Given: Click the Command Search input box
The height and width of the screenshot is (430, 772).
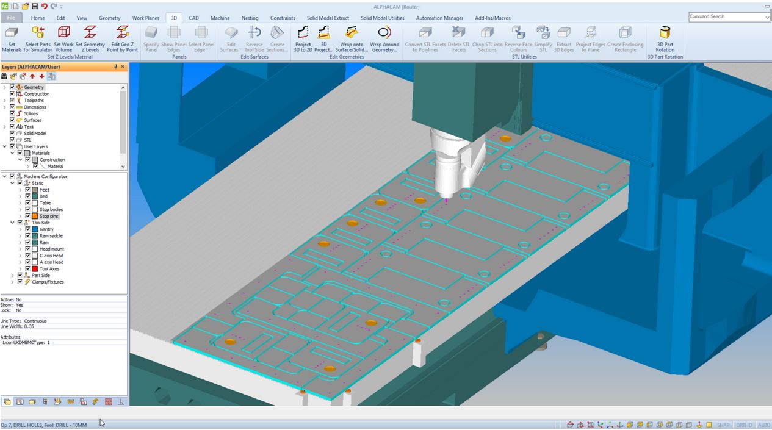Looking at the screenshot, I should coord(725,17).
